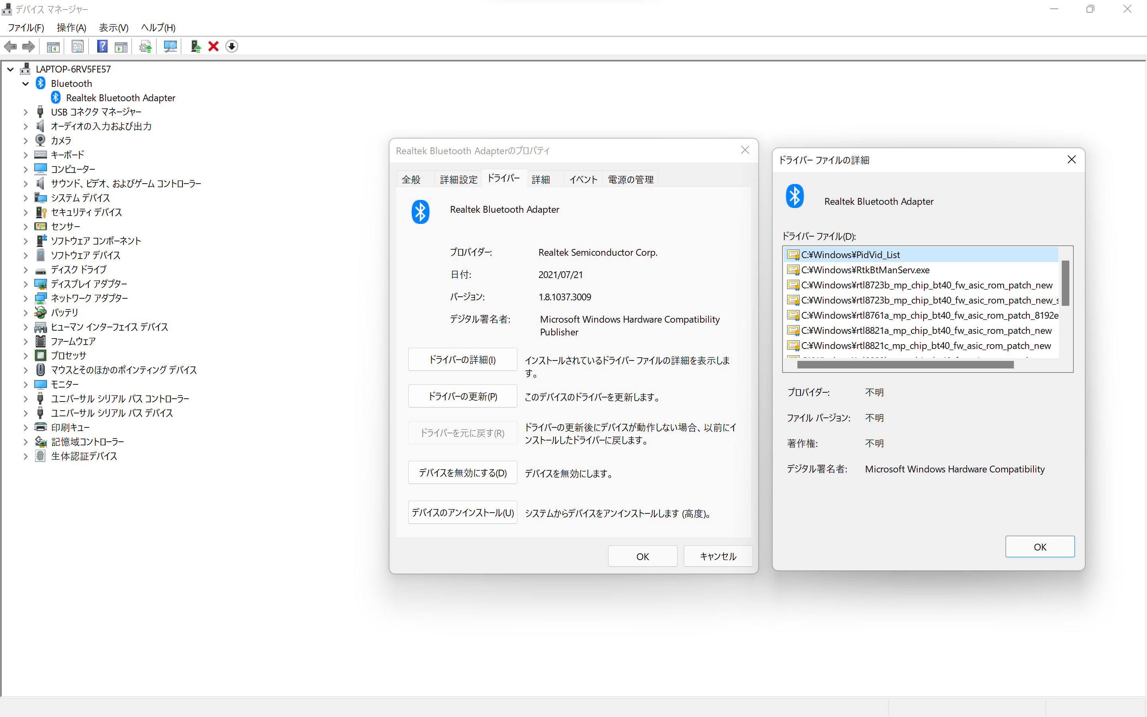Click the disk drives icon
Image resolution: width=1147 pixels, height=717 pixels.
click(x=41, y=270)
